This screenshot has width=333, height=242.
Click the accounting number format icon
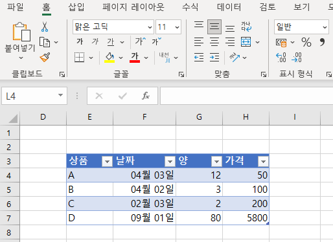click(x=281, y=42)
